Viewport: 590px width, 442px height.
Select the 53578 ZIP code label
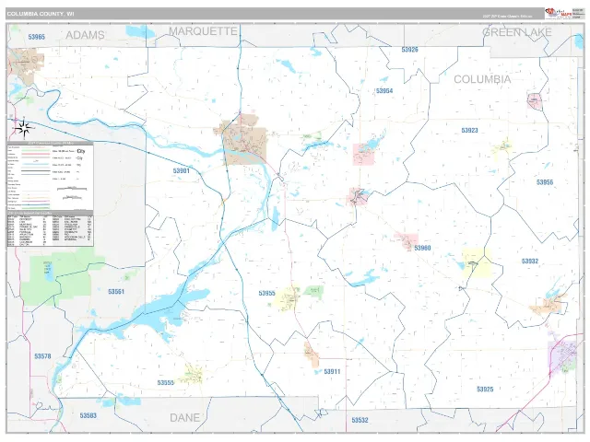tap(42, 356)
